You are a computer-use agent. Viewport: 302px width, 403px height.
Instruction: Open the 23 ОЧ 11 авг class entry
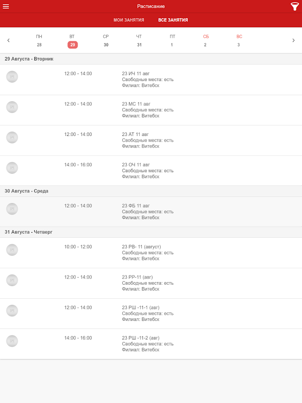[x=151, y=170]
